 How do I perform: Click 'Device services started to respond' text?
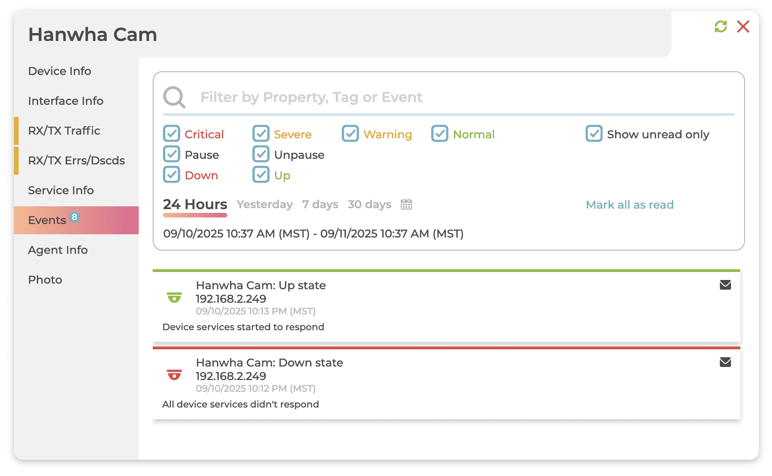(243, 327)
